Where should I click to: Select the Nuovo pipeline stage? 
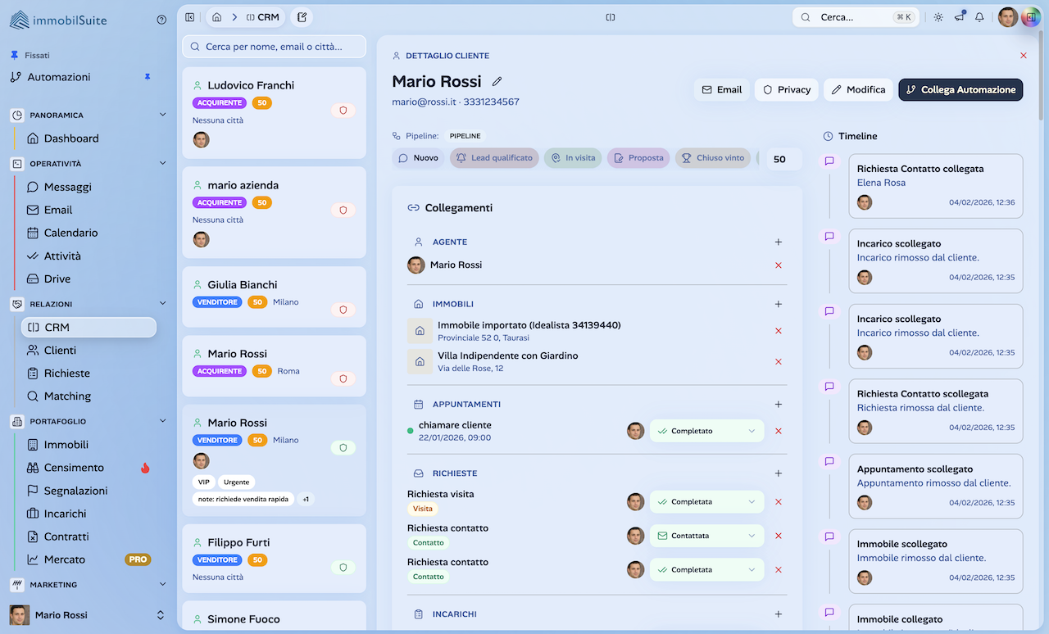(x=418, y=157)
